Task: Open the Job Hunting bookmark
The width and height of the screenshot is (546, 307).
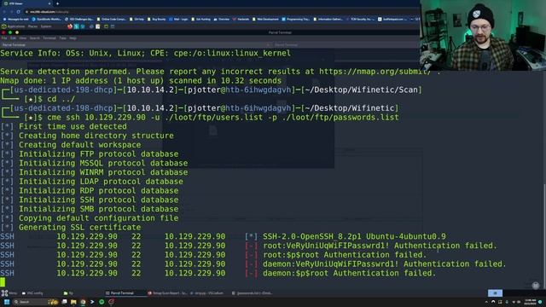Action: [201, 19]
